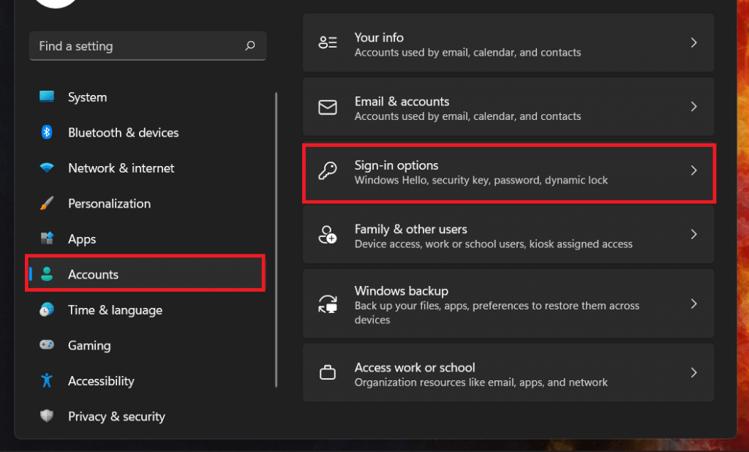
Task: Expand Your info chevron
Action: (693, 42)
